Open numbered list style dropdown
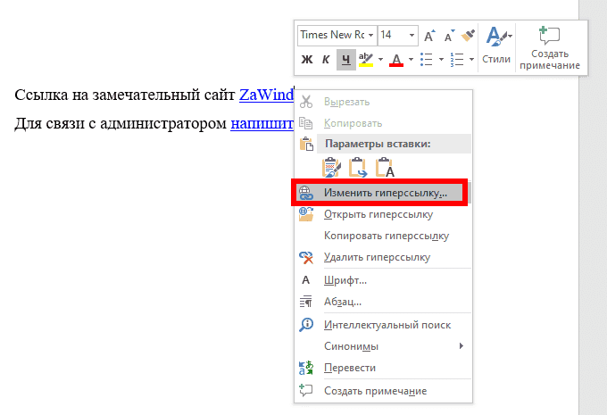 coord(471,60)
